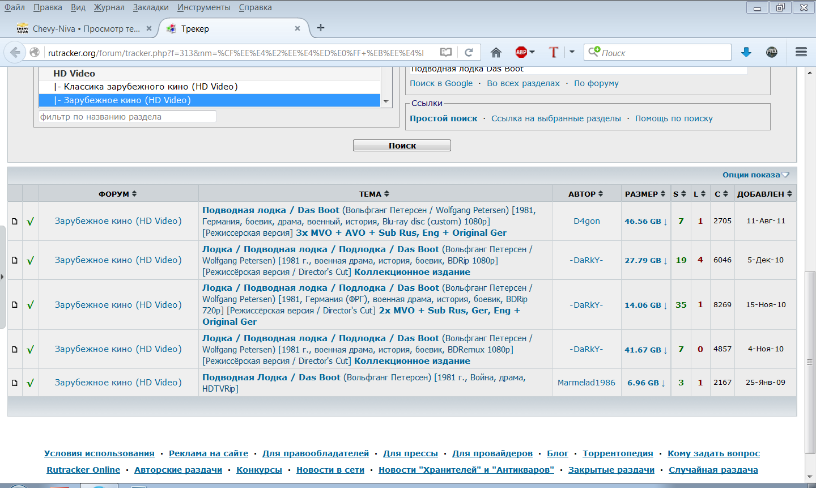Click topic icon in Marmelad1986 row
This screenshot has height=488, width=816.
click(x=15, y=383)
